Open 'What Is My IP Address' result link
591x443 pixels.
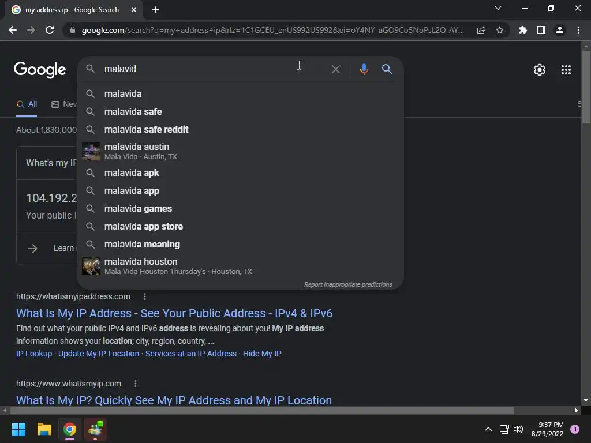coord(174,313)
